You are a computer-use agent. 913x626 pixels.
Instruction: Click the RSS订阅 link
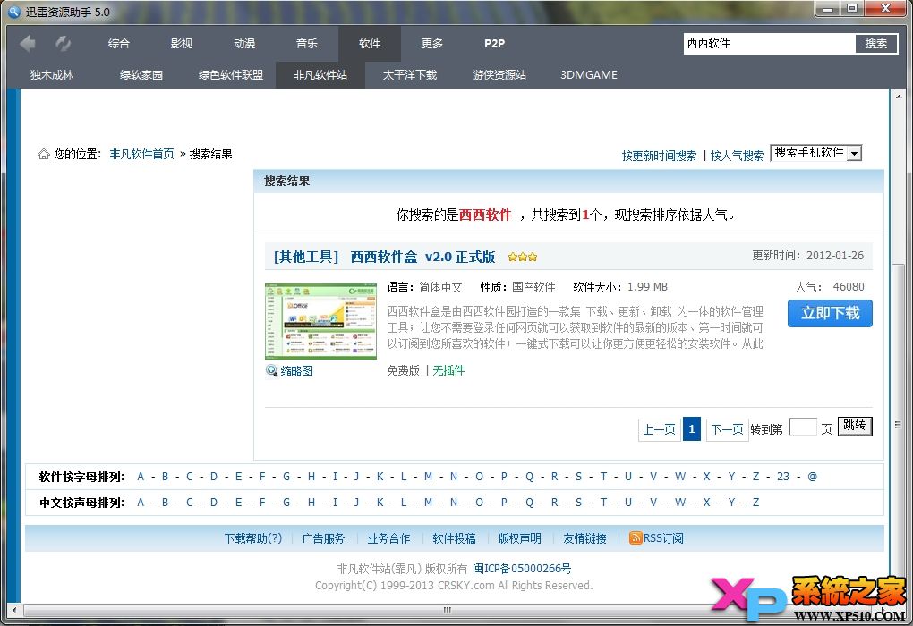[663, 538]
